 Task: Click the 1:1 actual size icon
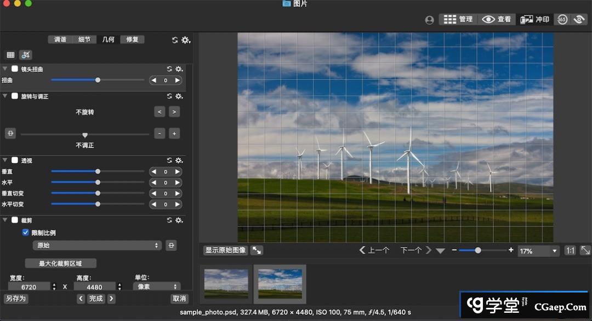coord(570,250)
